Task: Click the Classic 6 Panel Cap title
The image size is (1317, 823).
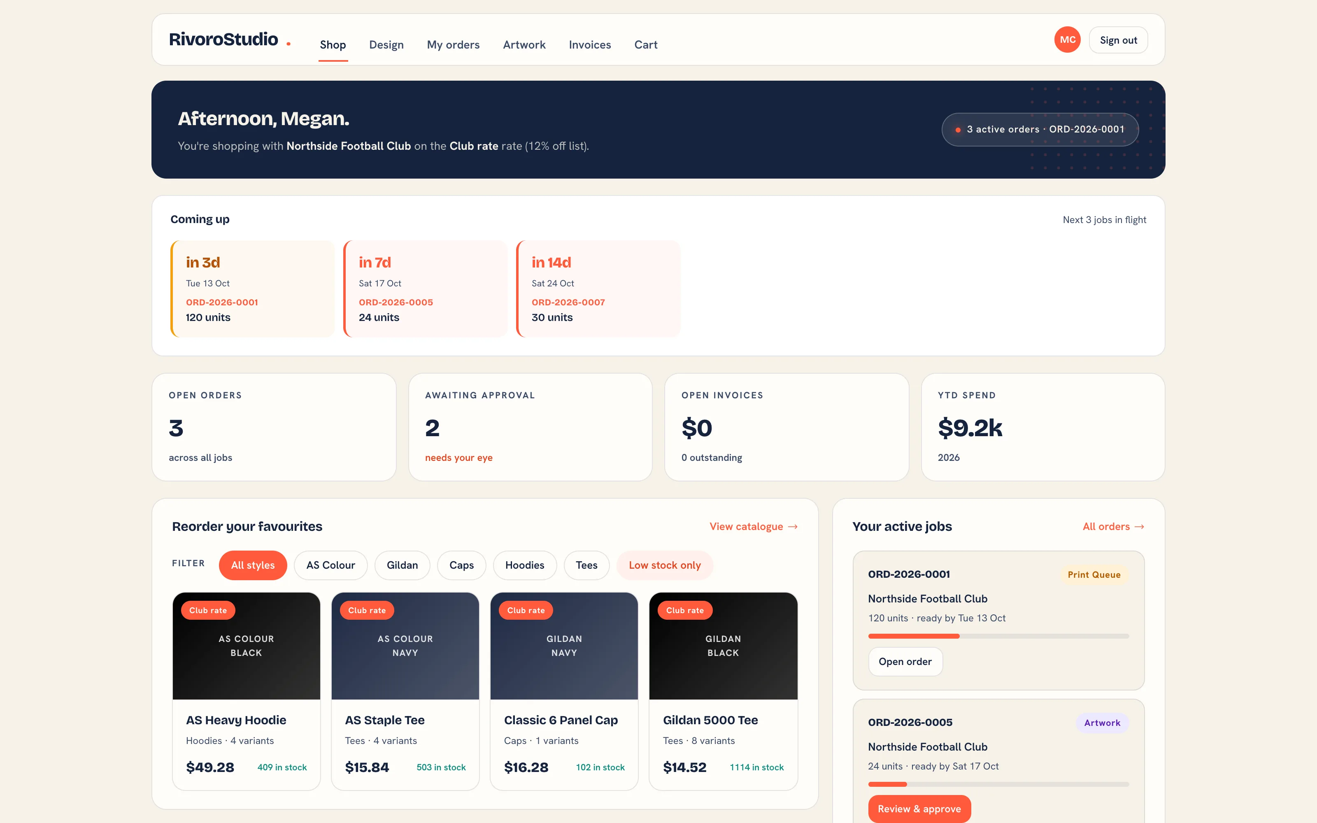Action: tap(561, 720)
